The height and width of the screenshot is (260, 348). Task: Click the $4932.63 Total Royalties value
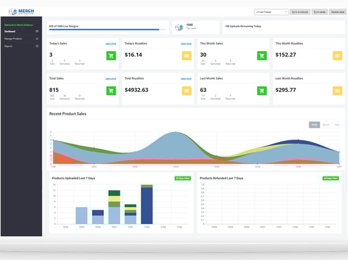coord(136,90)
